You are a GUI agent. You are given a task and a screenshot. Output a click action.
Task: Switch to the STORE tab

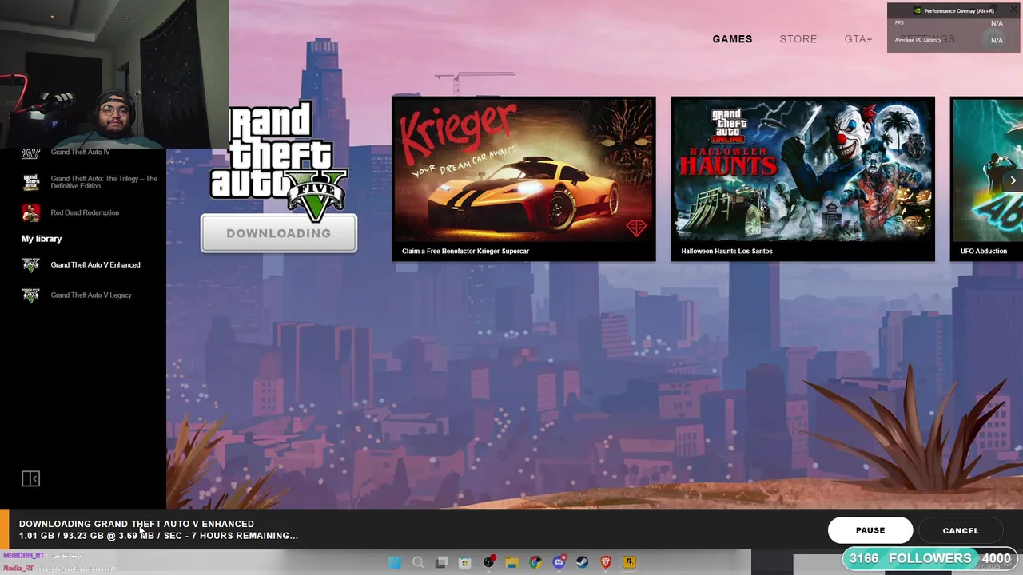click(x=798, y=39)
